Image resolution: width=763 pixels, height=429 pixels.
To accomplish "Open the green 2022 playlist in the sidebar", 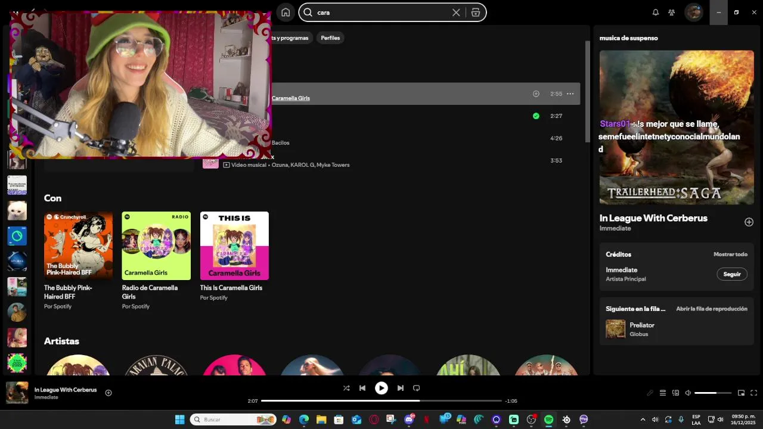I will [17, 363].
